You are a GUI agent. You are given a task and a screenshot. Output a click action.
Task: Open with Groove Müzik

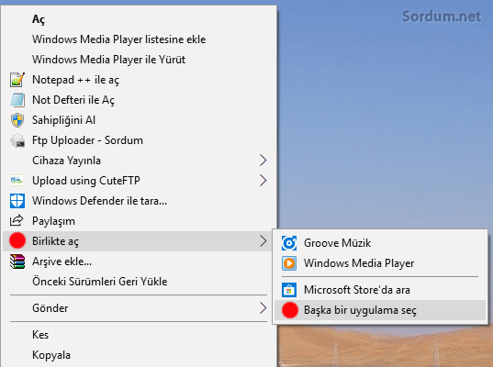coord(380,243)
